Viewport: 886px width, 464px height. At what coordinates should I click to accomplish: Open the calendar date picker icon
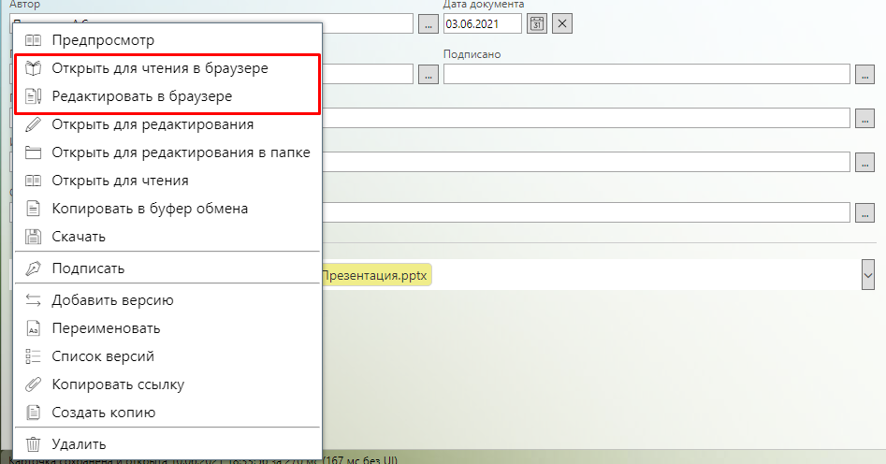point(537,23)
